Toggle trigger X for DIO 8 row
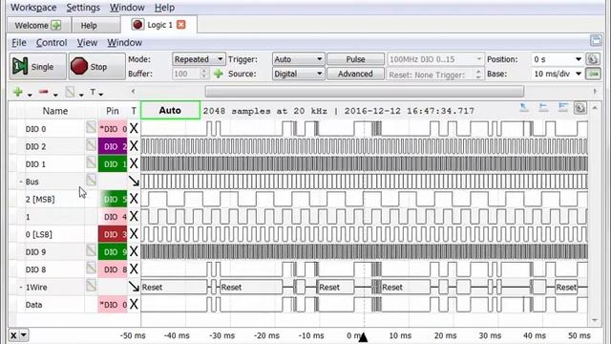This screenshot has width=611, height=344. (134, 269)
